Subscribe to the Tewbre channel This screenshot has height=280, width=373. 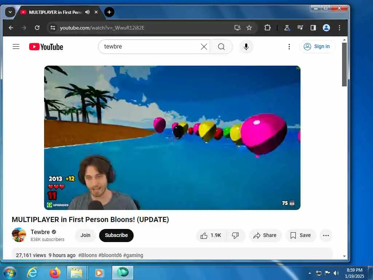(x=116, y=235)
